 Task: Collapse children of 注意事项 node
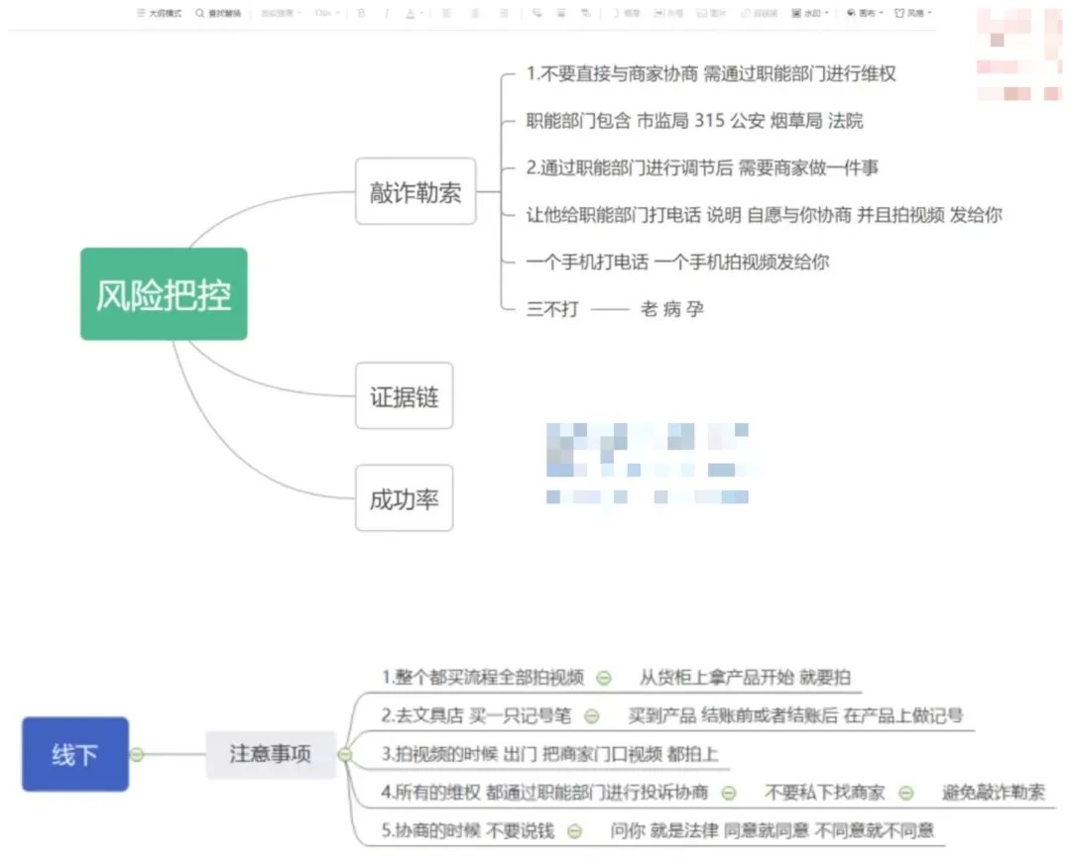[x=345, y=754]
